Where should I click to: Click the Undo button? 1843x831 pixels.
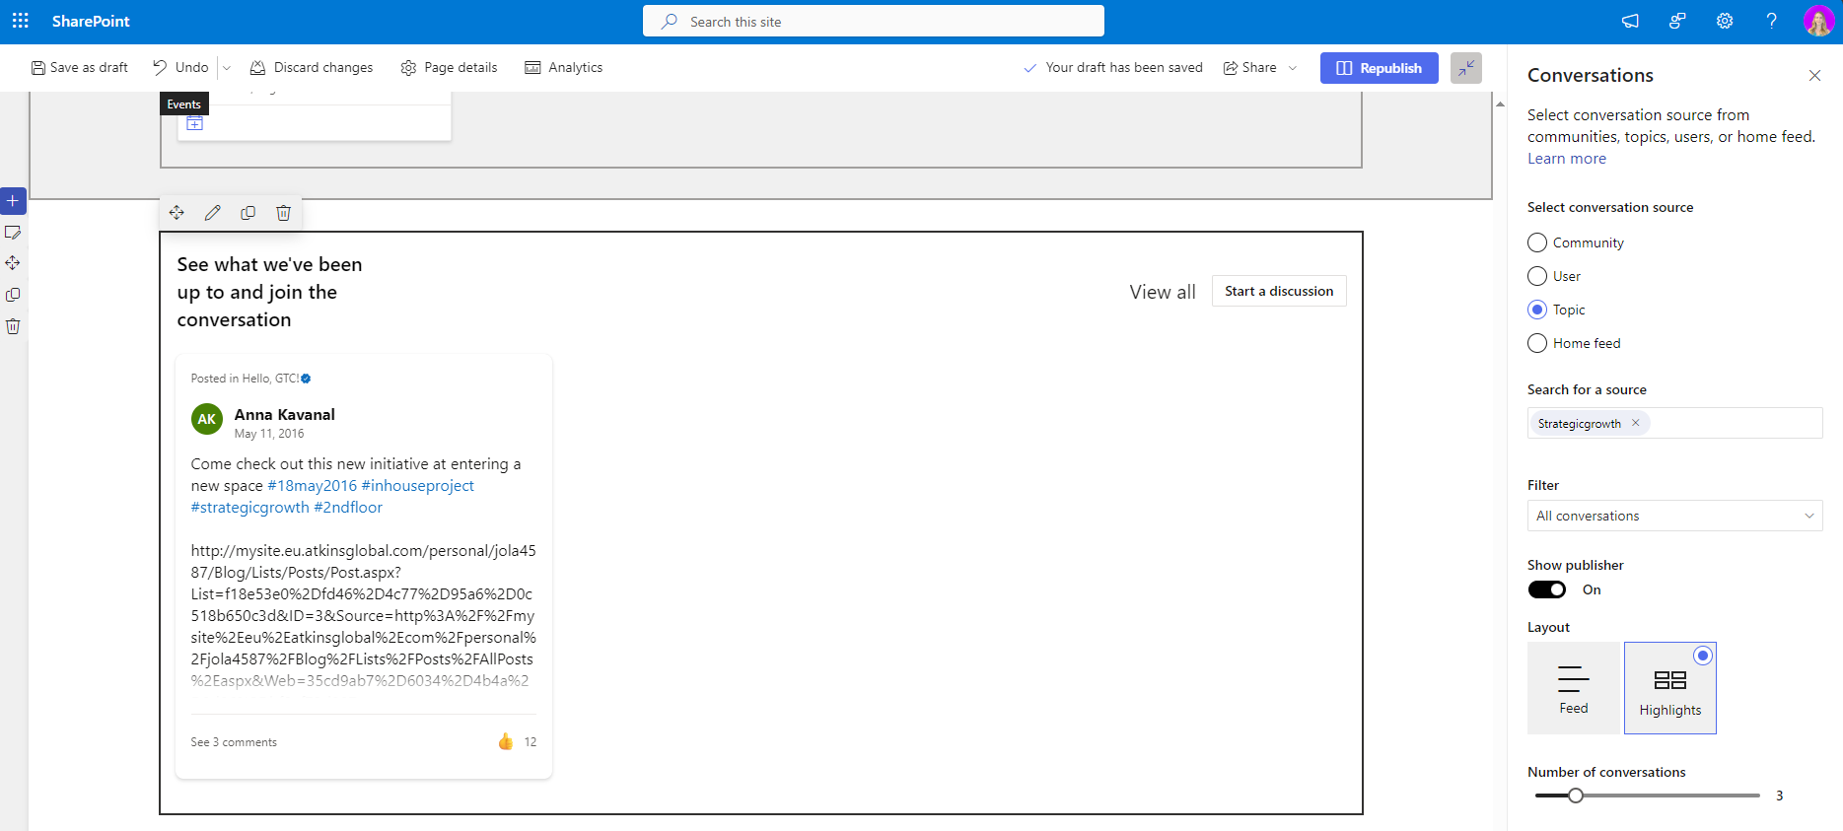[181, 68]
